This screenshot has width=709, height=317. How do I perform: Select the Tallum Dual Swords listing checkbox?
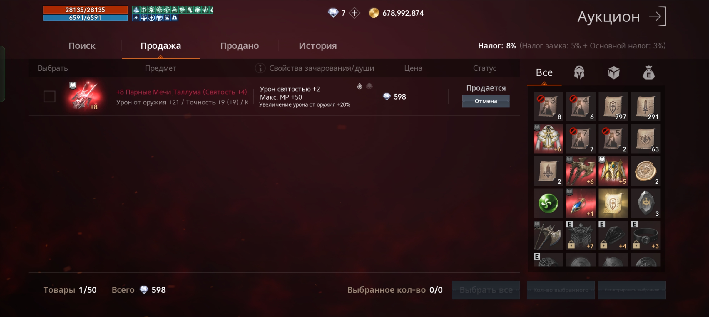coord(49,97)
